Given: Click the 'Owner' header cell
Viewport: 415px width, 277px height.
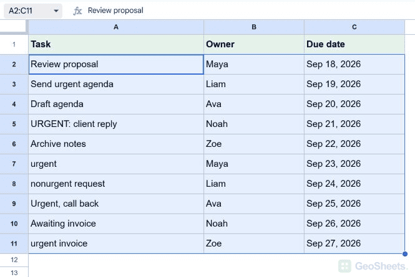Looking at the screenshot, I should pos(254,44).
